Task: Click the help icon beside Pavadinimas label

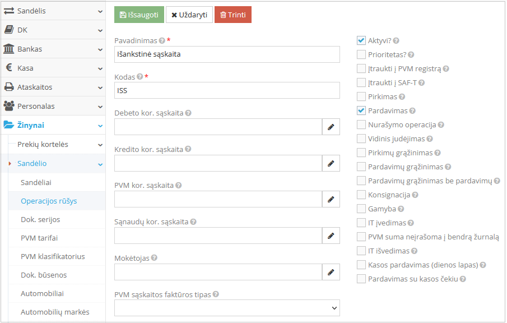Action: click(162, 41)
